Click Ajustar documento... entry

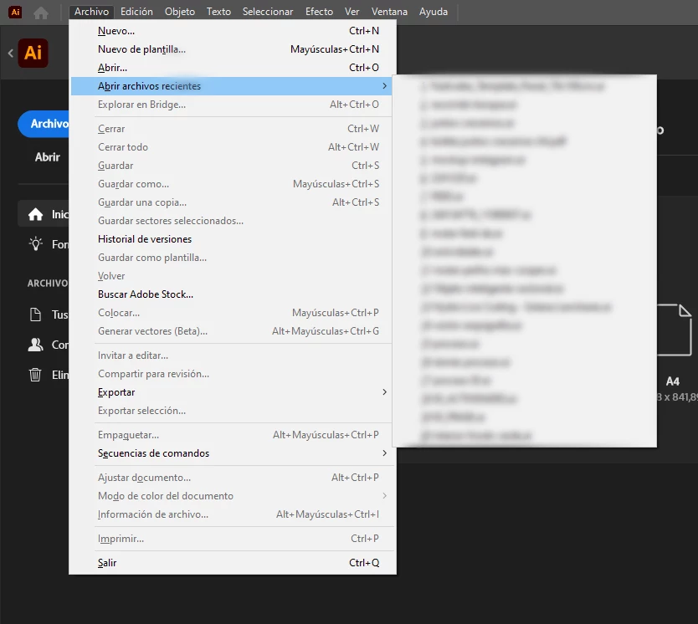click(232, 478)
